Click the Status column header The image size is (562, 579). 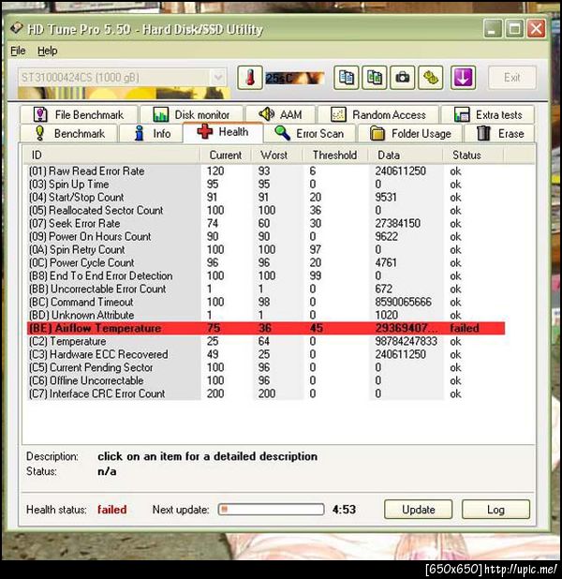tap(473, 155)
